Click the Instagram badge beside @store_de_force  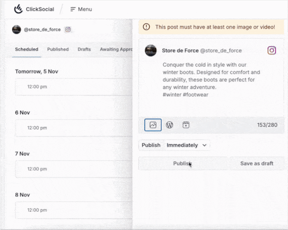(x=68, y=29)
